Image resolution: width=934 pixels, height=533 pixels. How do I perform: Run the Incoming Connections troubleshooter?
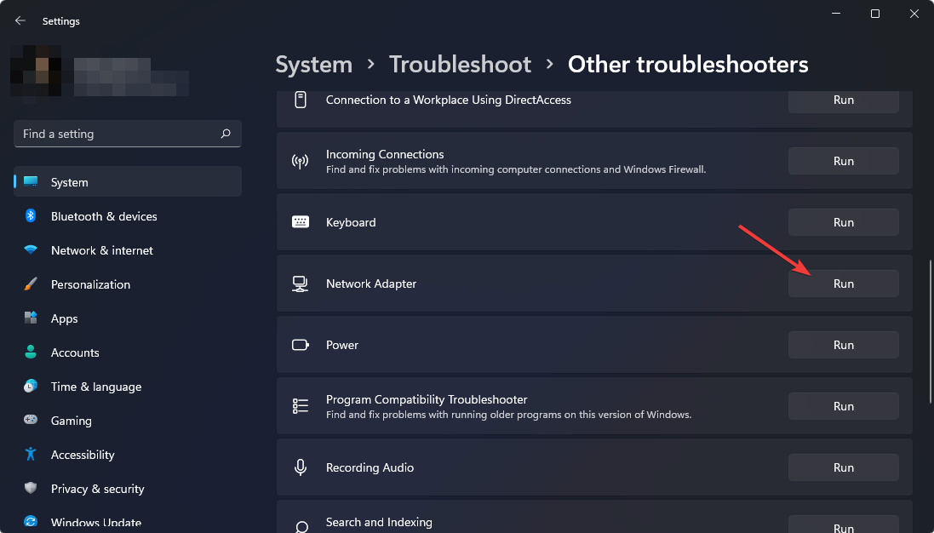pyautogui.click(x=843, y=160)
